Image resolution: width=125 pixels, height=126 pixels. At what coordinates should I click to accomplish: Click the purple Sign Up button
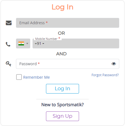62,116
